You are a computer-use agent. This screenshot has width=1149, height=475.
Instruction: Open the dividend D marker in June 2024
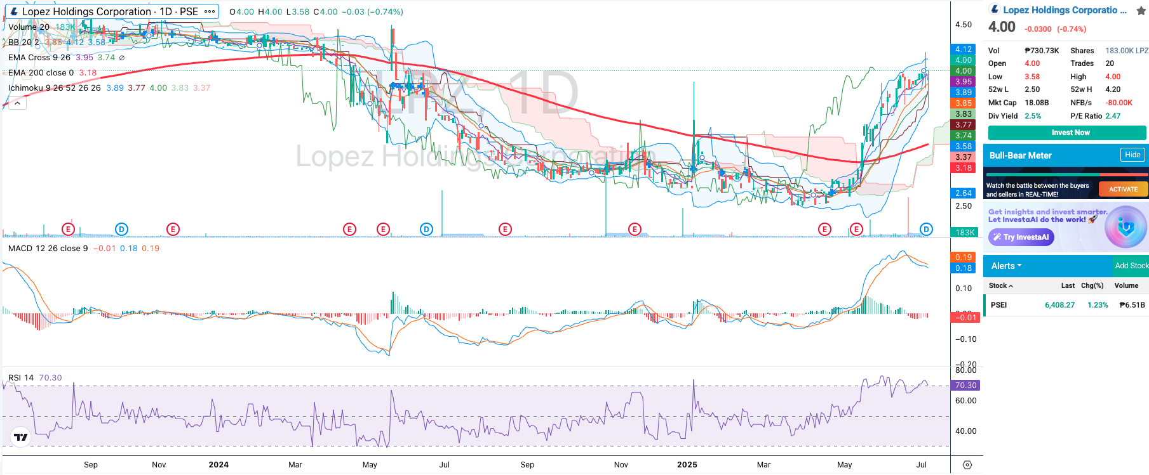[x=426, y=229]
